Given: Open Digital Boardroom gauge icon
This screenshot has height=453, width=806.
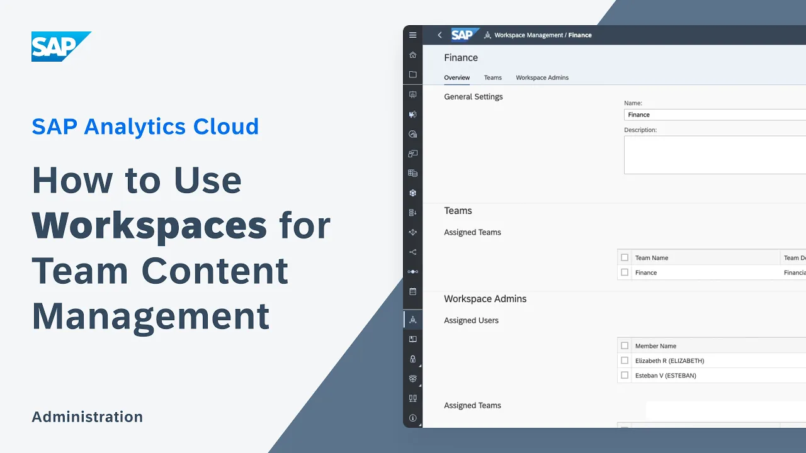Looking at the screenshot, I should click(x=413, y=134).
